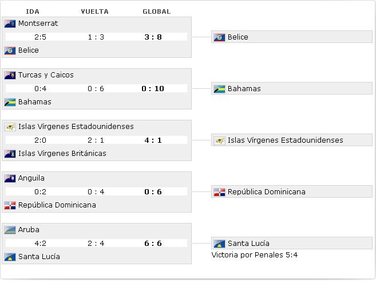Screen dimensions: 376x282
Task: Click the 0 : 10 global score
Action: coord(153,89)
